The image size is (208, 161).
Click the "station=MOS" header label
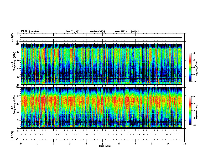click(98, 32)
